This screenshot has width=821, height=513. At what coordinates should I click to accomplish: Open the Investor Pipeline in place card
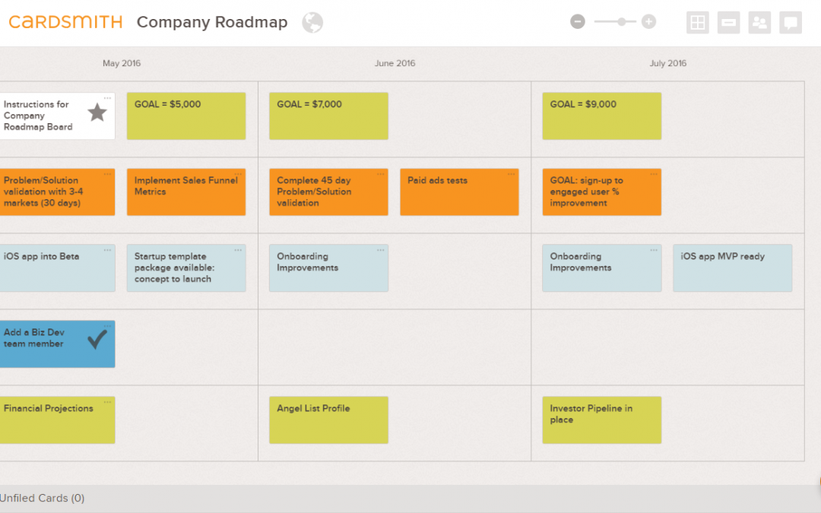point(601,420)
